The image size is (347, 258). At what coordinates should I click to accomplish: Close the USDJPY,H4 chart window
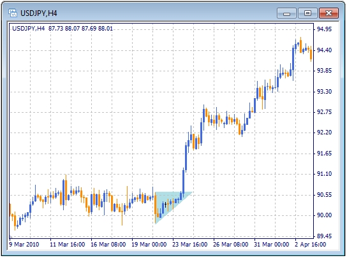(329, 13)
